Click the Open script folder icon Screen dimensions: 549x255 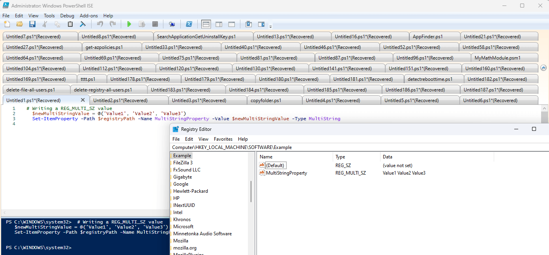19,24
